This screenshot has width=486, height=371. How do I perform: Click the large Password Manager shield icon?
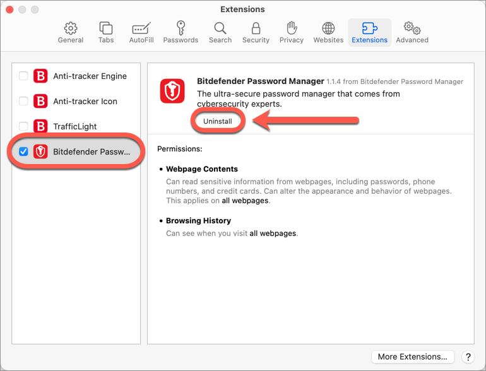(172, 91)
